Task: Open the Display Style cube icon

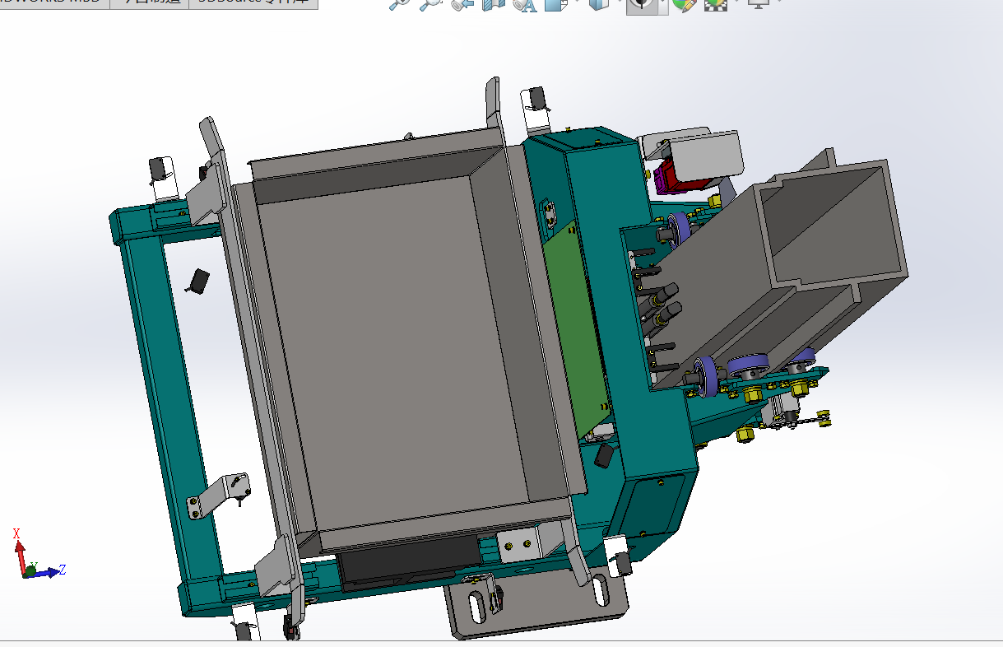Action: coord(599,4)
